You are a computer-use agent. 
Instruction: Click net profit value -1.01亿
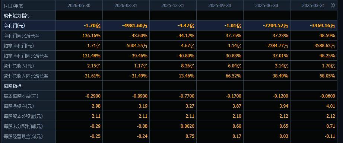pos(233,26)
